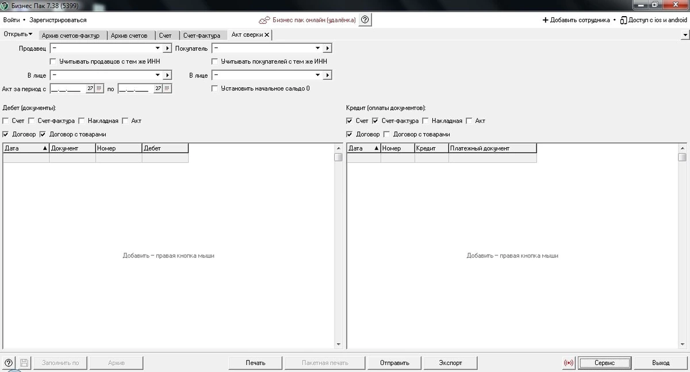Open the Открыть dropdown menu

point(18,34)
